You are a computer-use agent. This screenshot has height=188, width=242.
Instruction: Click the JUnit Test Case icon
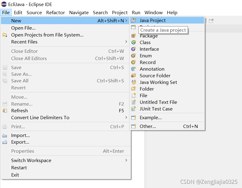click(x=133, y=109)
